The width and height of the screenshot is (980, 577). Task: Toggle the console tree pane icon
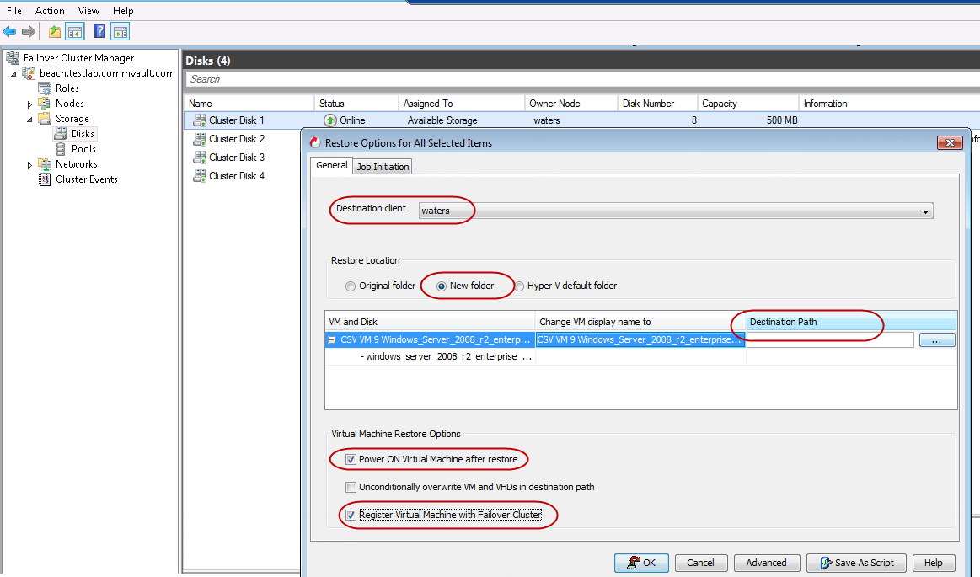[73, 31]
